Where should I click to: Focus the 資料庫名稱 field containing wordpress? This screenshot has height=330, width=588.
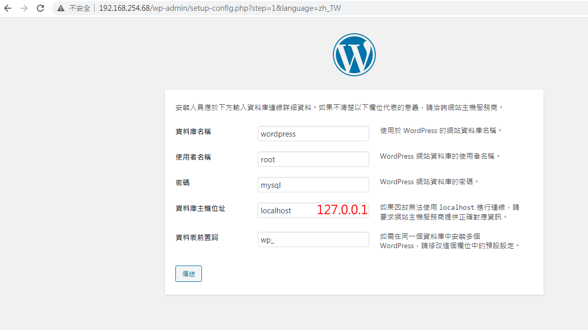tap(313, 134)
